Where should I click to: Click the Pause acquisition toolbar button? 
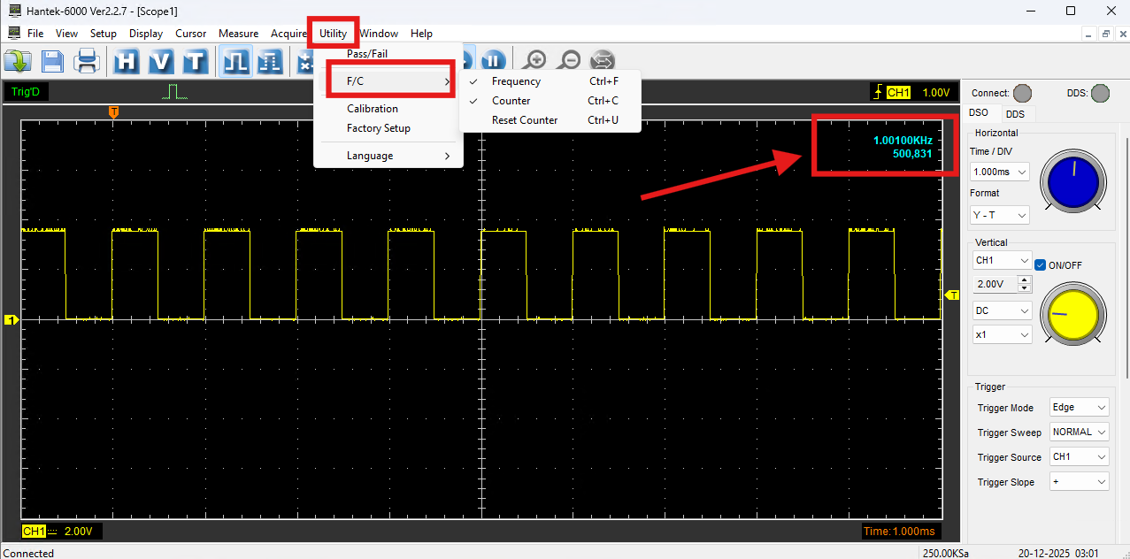coord(494,61)
